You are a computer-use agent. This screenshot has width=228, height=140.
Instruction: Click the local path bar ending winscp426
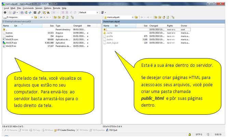52,21
